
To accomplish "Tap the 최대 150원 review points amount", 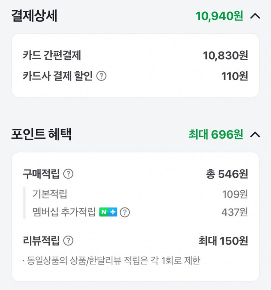I will [223, 241].
